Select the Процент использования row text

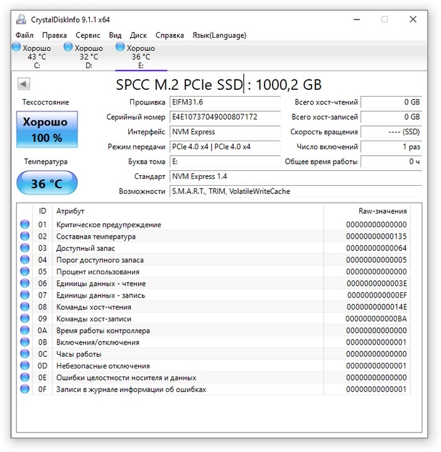pos(98,272)
